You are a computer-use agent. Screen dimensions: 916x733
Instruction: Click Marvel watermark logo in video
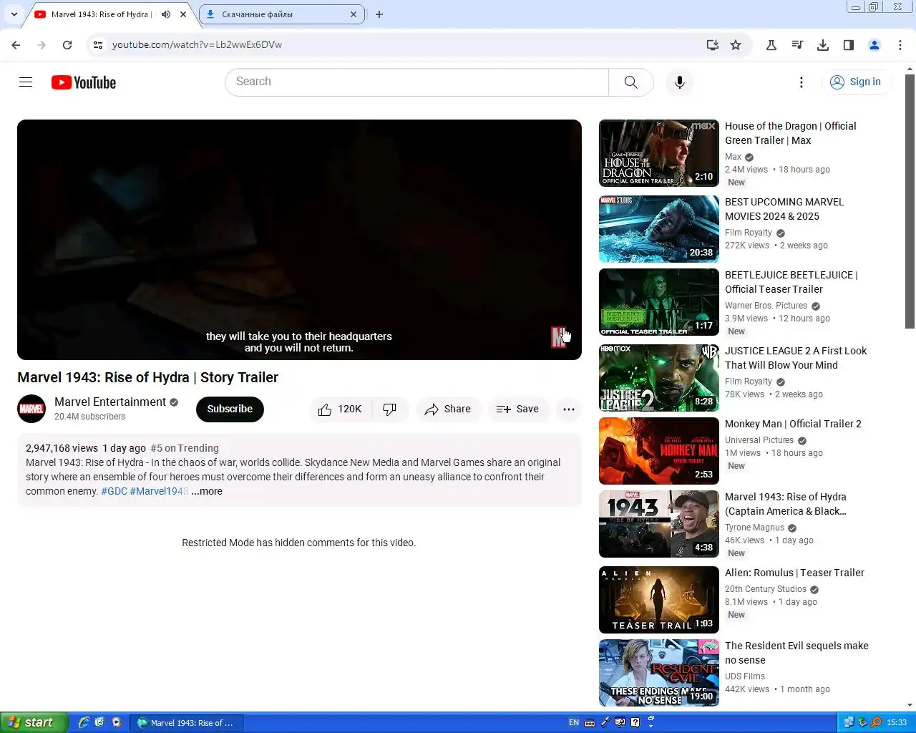[558, 337]
